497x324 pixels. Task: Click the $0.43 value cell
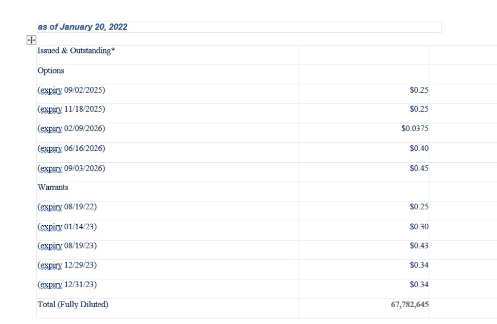(x=419, y=246)
